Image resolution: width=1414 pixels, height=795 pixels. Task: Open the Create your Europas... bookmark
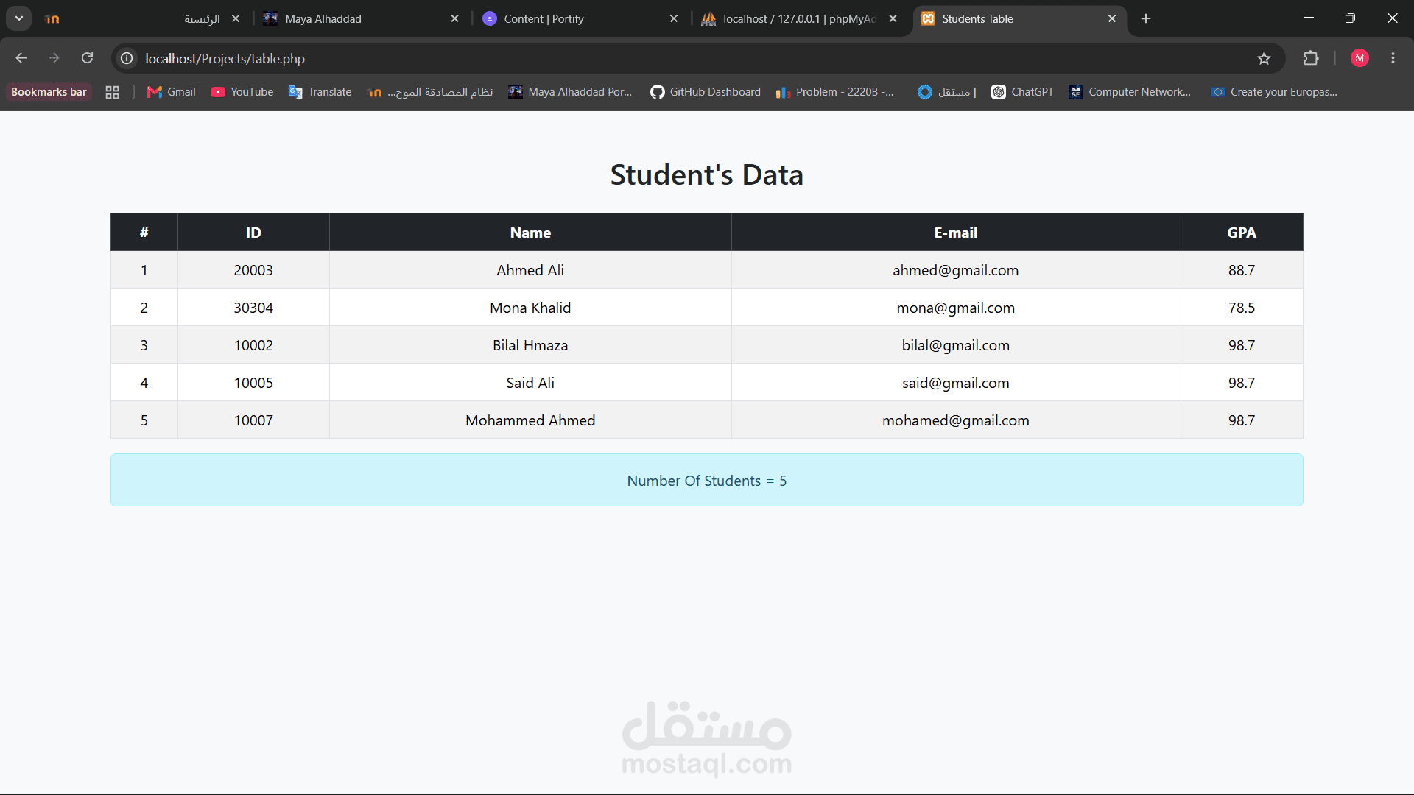click(1274, 92)
